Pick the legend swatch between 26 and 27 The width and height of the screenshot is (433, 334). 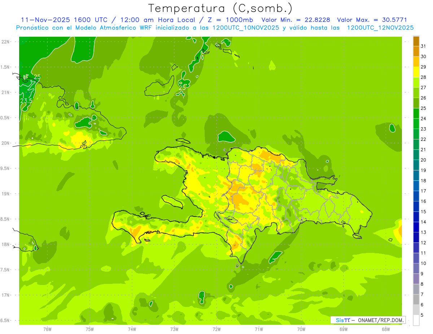click(416, 93)
